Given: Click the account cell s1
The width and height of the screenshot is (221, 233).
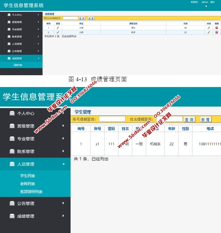Looking at the screenshot, I should pos(97,144).
